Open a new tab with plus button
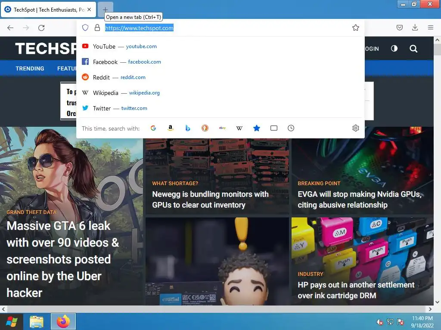This screenshot has width=441, height=330. point(105,9)
